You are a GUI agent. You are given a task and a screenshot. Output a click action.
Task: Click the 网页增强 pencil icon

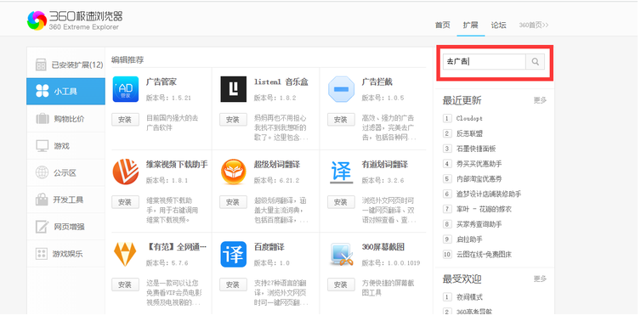pyautogui.click(x=42, y=226)
